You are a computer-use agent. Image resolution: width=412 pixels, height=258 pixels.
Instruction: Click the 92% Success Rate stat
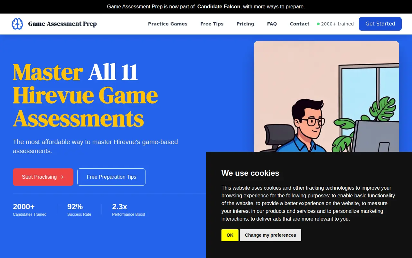79,210
